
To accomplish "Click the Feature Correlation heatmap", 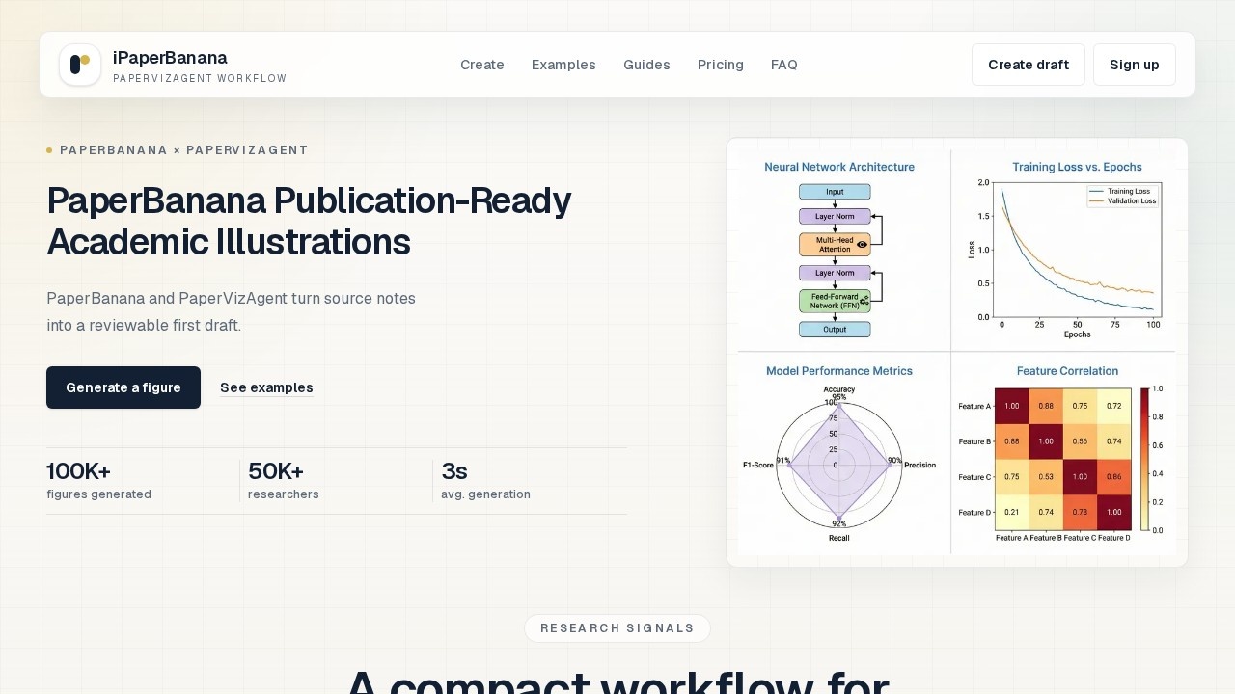I will click(1064, 453).
